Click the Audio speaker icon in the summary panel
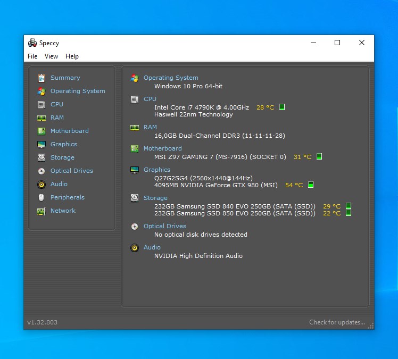This screenshot has width=398, height=359. [x=135, y=248]
